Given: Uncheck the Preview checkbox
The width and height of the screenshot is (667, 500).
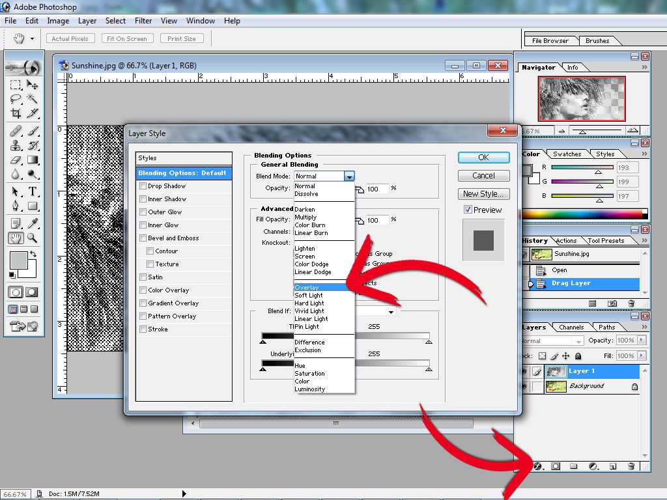Looking at the screenshot, I should pyautogui.click(x=468, y=210).
